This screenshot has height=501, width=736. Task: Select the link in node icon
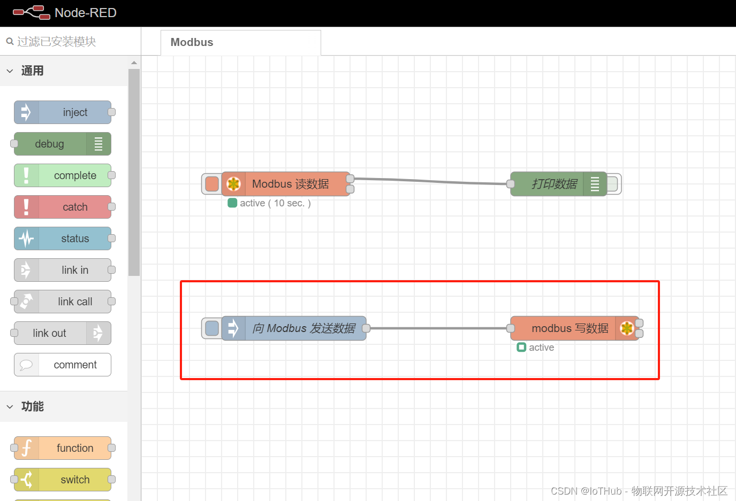26,270
